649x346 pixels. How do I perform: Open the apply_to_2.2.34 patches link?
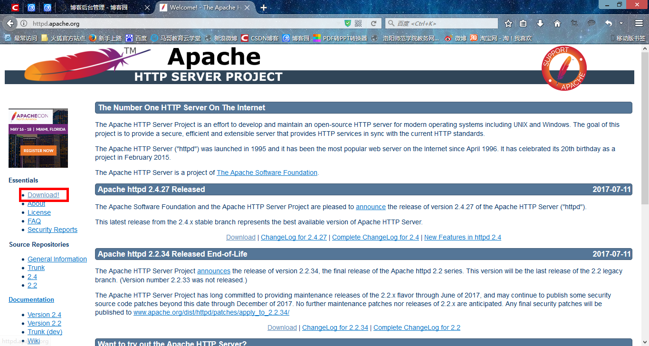click(x=211, y=312)
